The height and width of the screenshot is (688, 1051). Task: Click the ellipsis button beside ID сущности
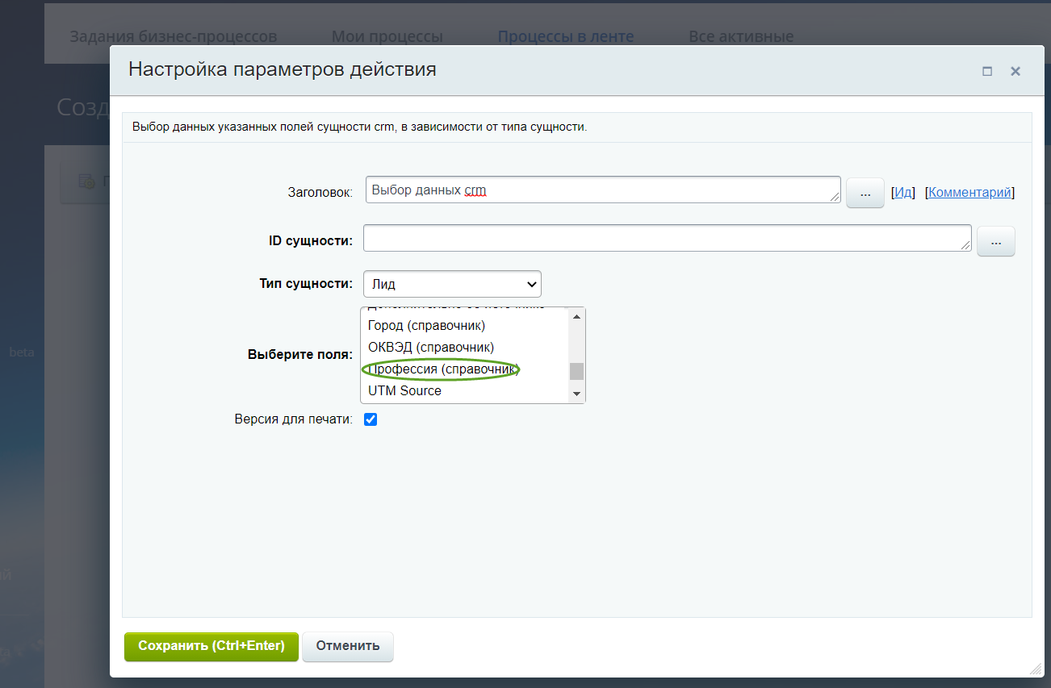pos(995,241)
